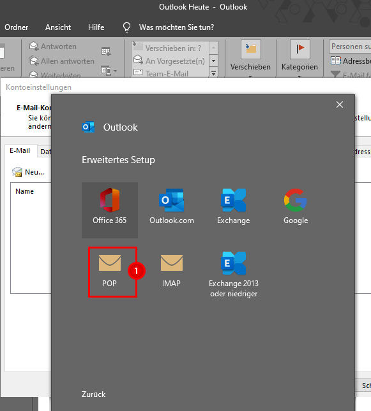Focus the 'Was möchten Sie tun?' search box

point(176,27)
